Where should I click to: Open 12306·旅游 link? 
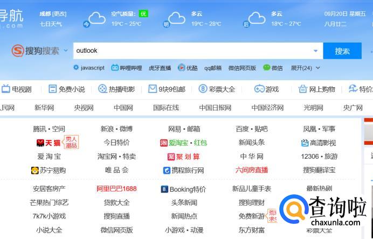pyautogui.click(x=319, y=157)
